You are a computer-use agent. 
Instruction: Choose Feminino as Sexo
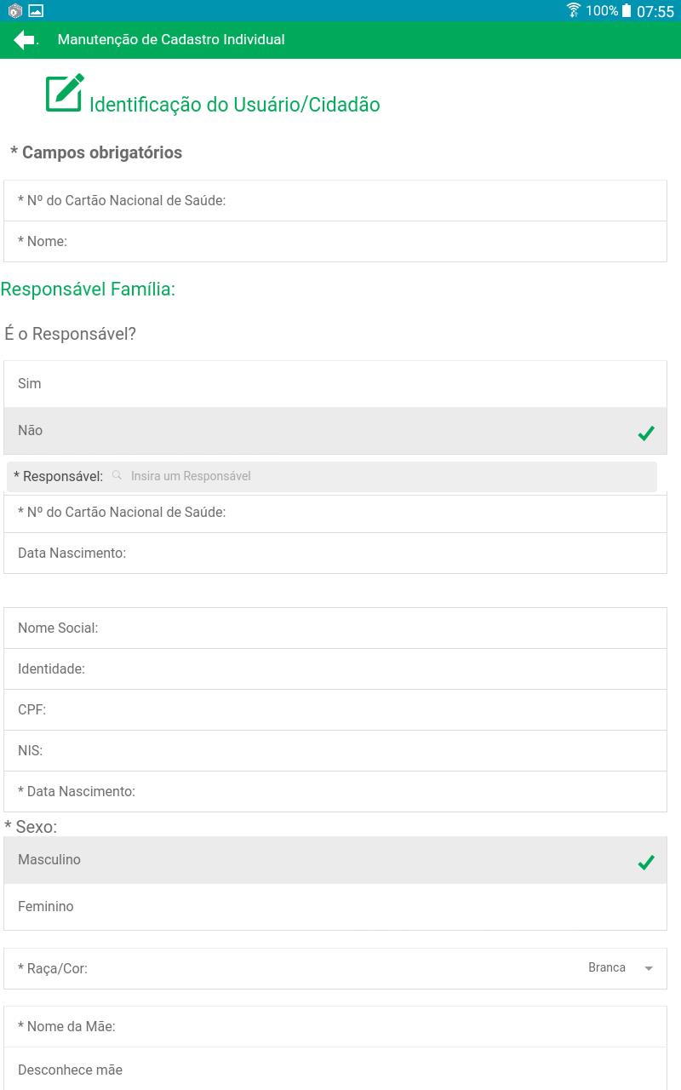(x=335, y=906)
